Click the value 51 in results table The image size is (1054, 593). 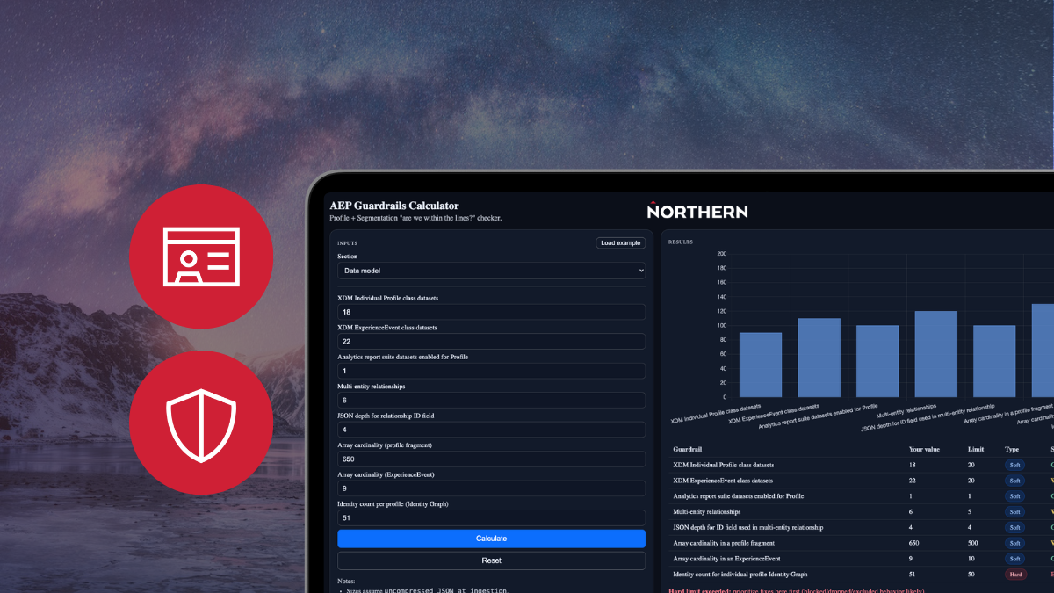(x=913, y=574)
